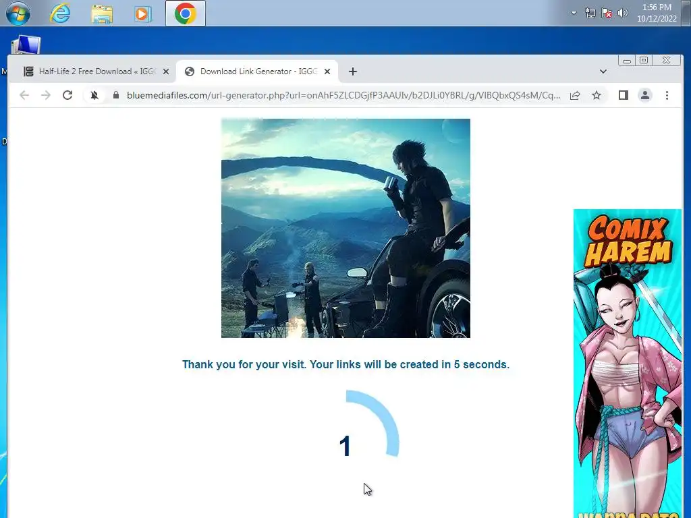Reload the page with refresh icon
The width and height of the screenshot is (691, 518).
click(x=67, y=95)
